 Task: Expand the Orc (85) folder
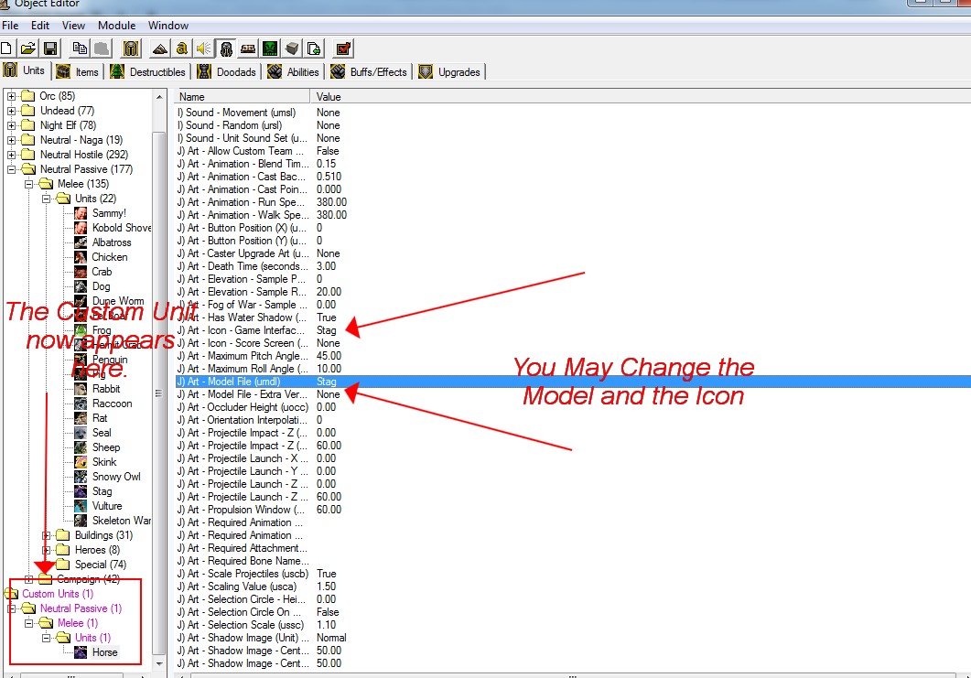(11, 96)
